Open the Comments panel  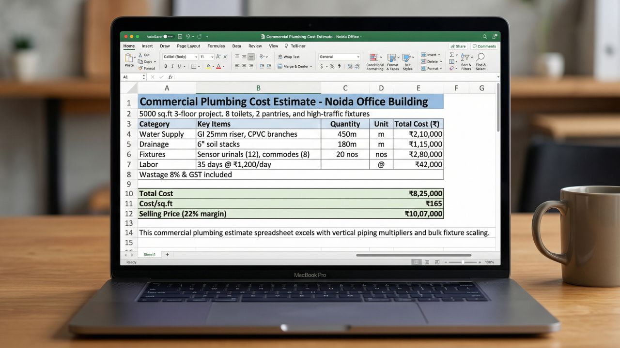pos(484,46)
